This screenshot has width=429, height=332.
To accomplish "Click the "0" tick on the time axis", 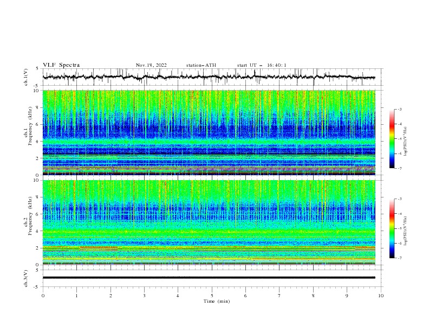I will (x=43, y=296).
